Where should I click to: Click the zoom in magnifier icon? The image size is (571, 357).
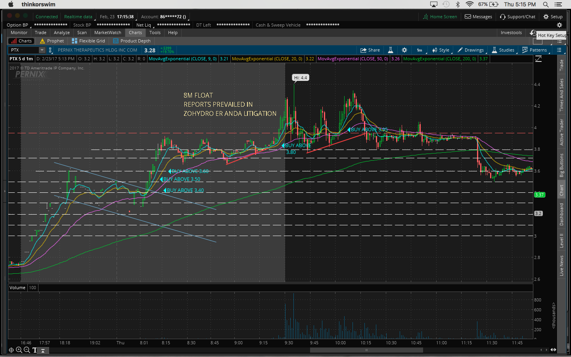coord(19,350)
